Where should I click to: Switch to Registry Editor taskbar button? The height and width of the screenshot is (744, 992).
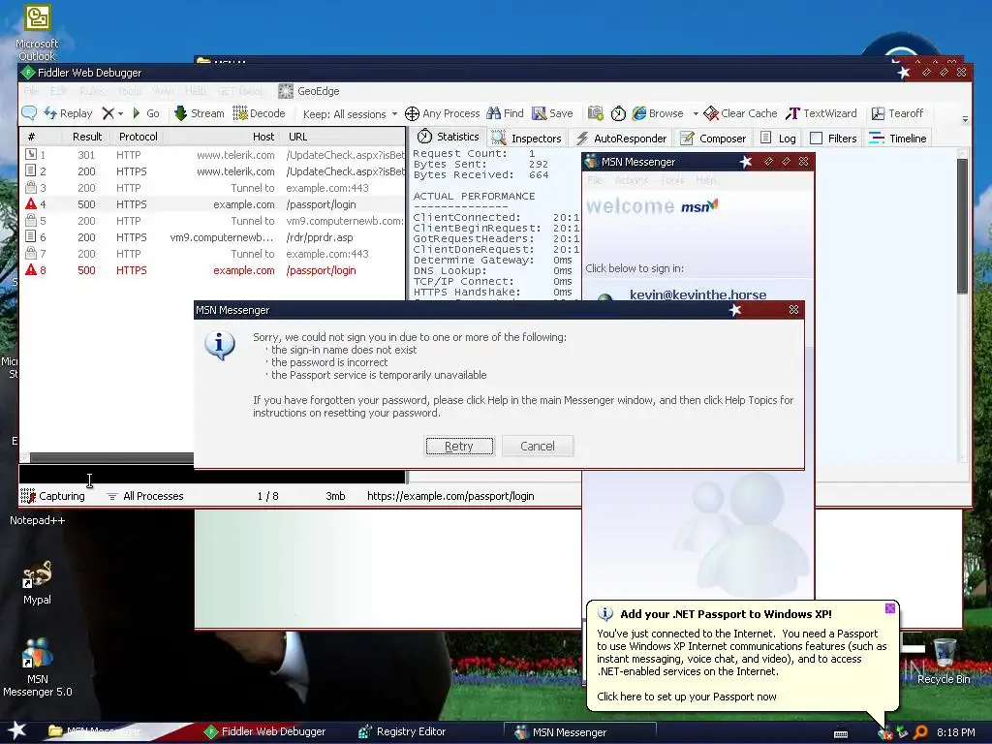click(x=402, y=732)
